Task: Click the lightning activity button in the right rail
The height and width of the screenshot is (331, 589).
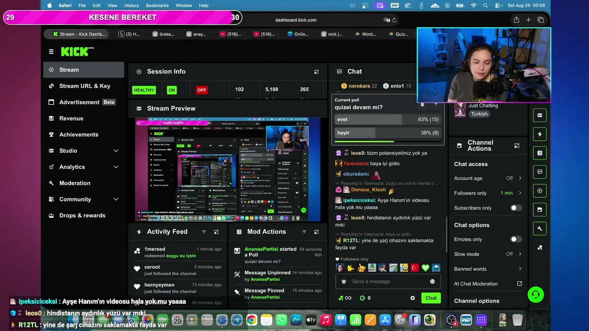Action: pos(540,134)
